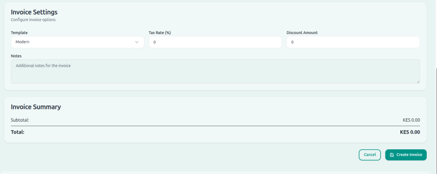This screenshot has height=174, width=437.
Task: Click the Notes textarea resize handle
Action: pyautogui.click(x=418, y=82)
